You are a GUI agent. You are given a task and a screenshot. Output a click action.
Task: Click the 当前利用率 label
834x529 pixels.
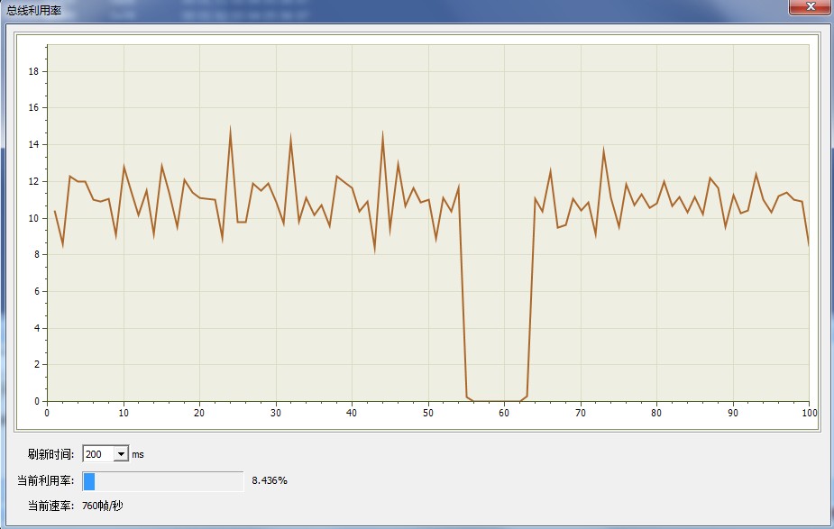[x=46, y=480]
